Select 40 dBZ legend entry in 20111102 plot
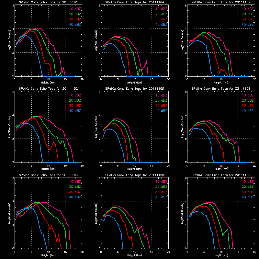 point(75,111)
